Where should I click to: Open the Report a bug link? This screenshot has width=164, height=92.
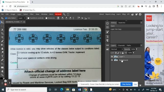[x=110, y=14]
